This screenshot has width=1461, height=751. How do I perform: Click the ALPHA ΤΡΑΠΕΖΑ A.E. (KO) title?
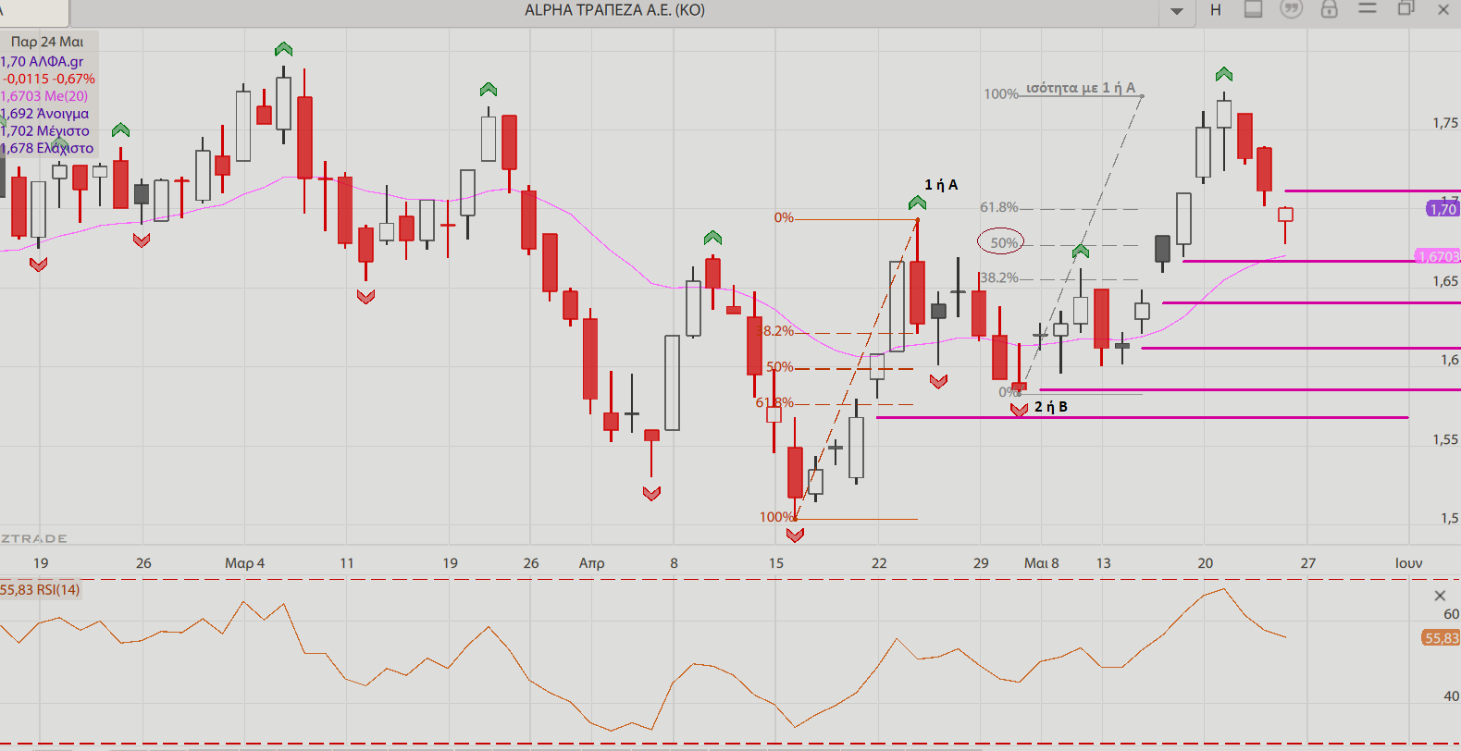[x=615, y=10]
